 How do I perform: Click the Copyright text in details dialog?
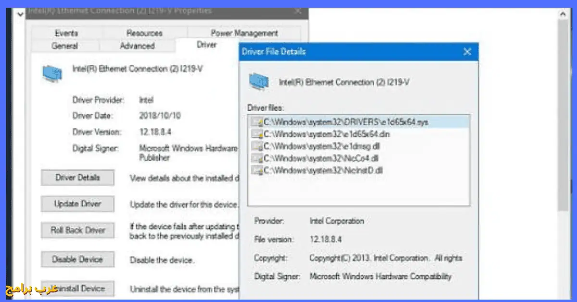coord(386,258)
